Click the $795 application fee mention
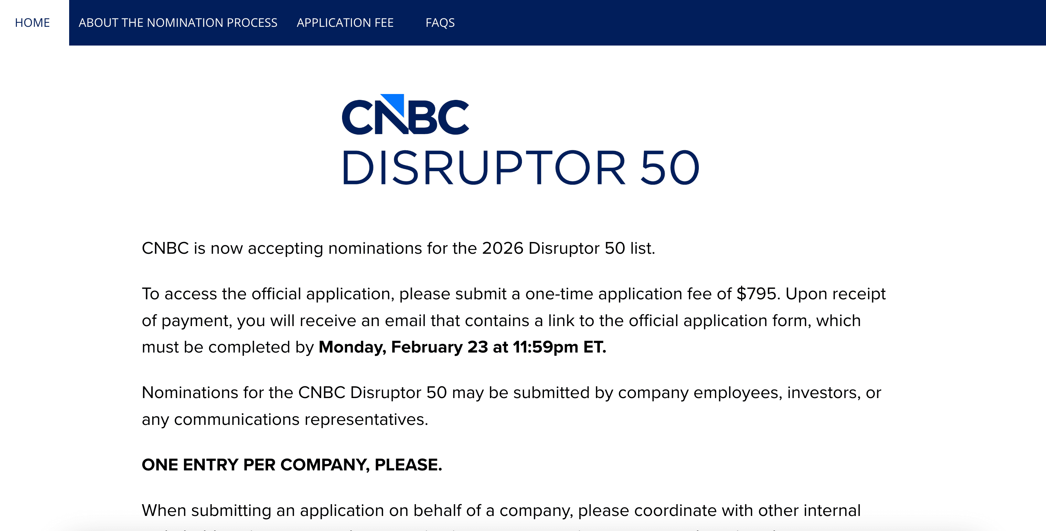The image size is (1046, 531). [755, 293]
